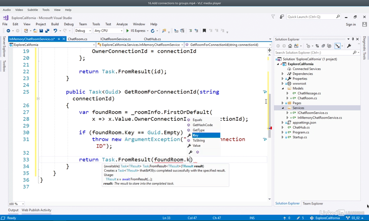Start debugging with the green IIS Express play icon
This screenshot has height=221, width=369.
click(x=128, y=31)
